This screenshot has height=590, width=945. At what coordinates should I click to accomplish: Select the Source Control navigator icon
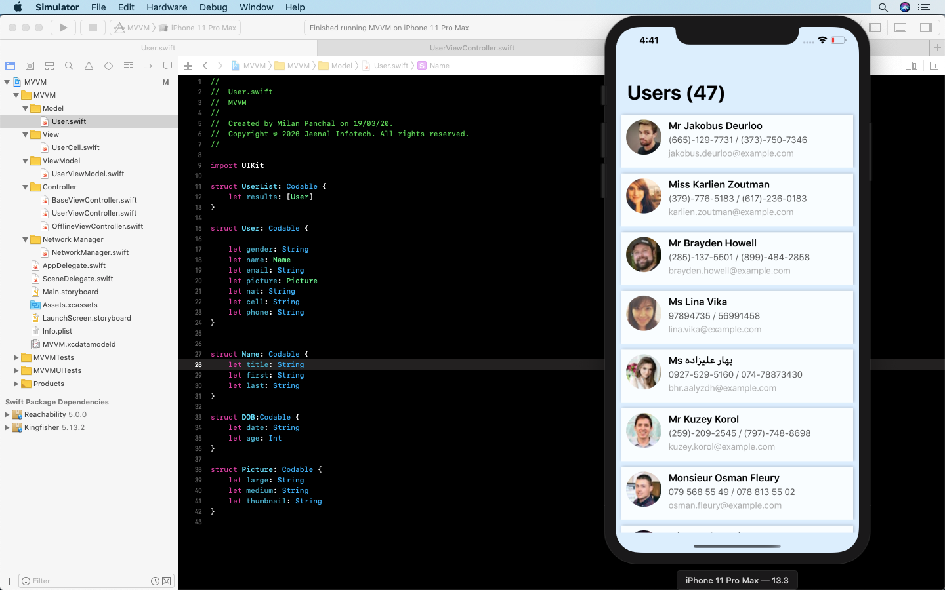pyautogui.click(x=30, y=66)
